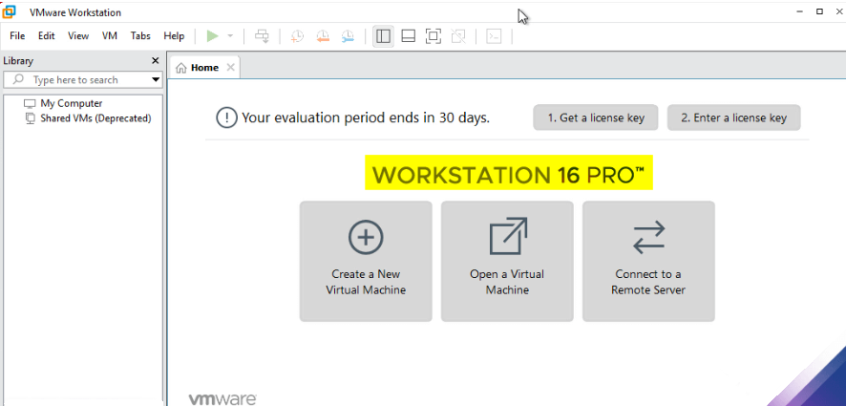Click Send Ctrl+Alt+Del toolbar icon
The image size is (846, 406).
263,36
